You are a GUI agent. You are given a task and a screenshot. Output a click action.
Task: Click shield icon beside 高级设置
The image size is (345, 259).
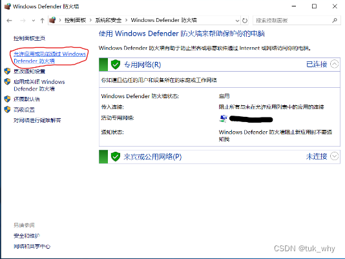pos(7,109)
